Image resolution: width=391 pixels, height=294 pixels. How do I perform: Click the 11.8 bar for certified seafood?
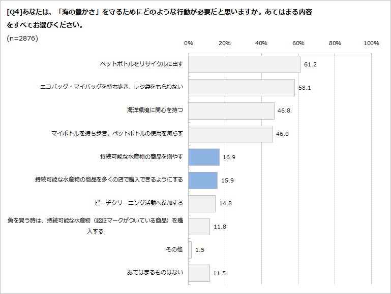[199, 227]
